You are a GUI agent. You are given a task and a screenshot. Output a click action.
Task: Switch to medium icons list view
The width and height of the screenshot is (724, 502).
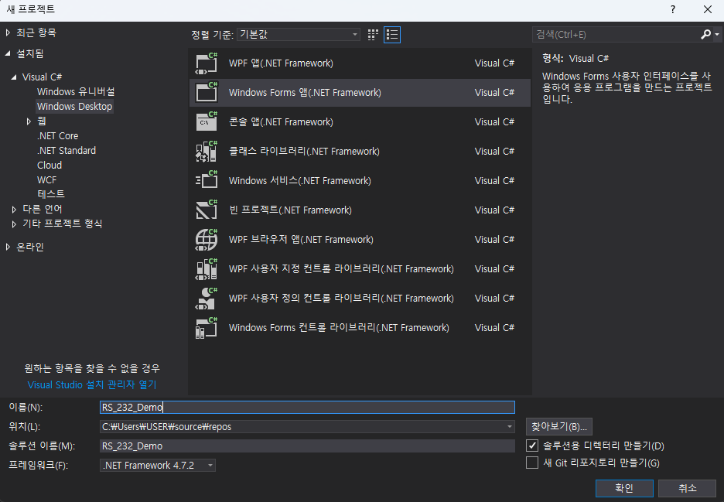point(392,35)
